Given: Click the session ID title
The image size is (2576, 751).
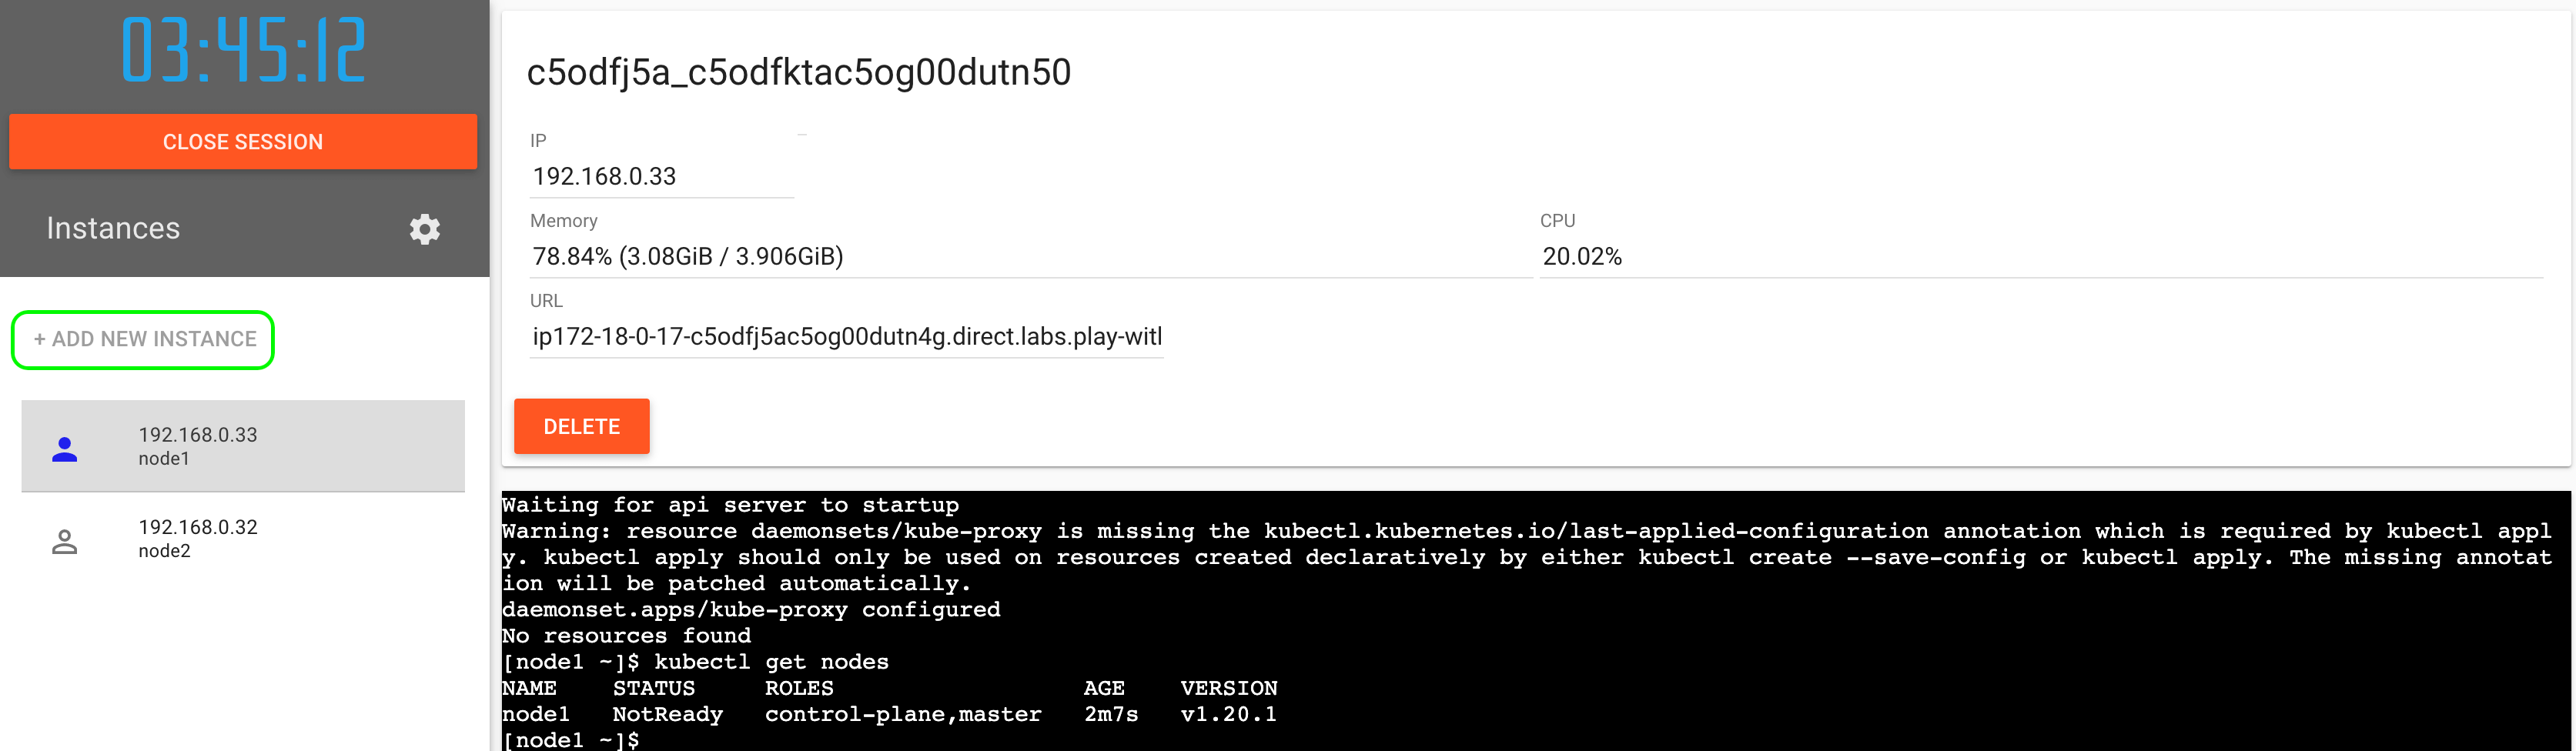Looking at the screenshot, I should 798,72.
